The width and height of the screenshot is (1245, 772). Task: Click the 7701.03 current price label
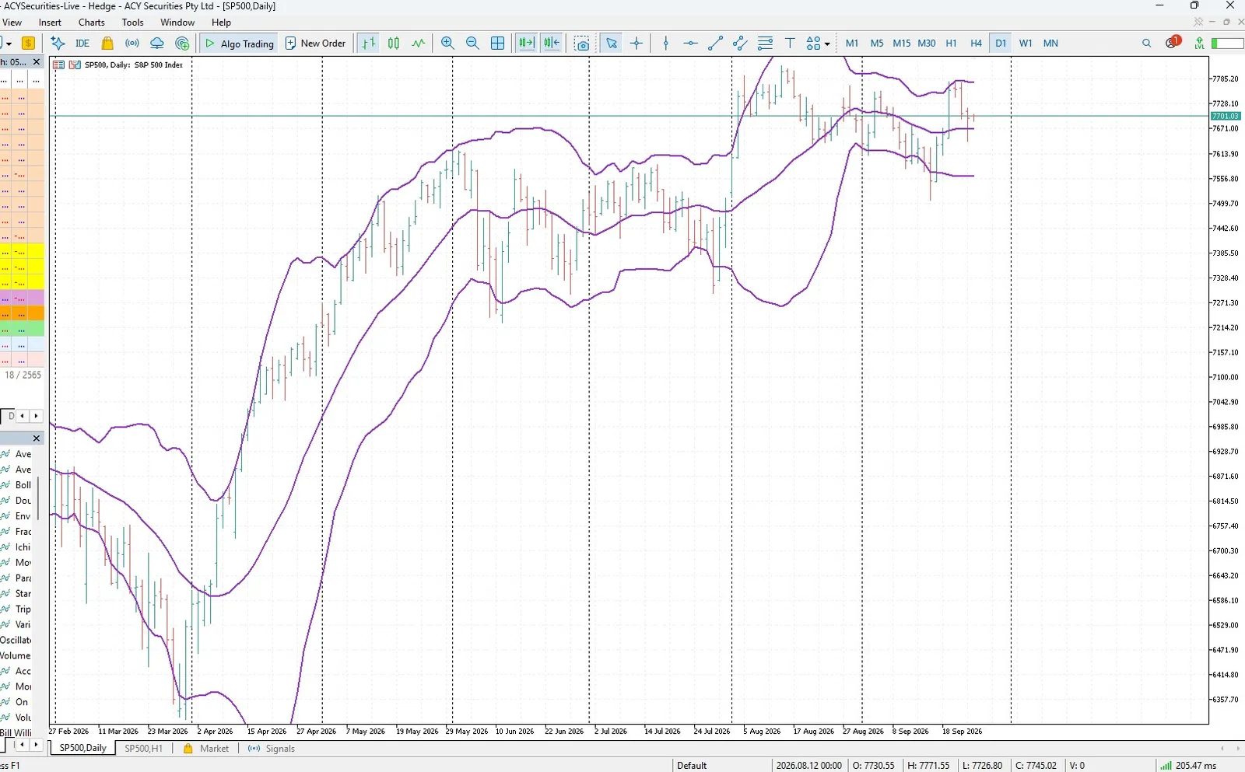(x=1226, y=116)
